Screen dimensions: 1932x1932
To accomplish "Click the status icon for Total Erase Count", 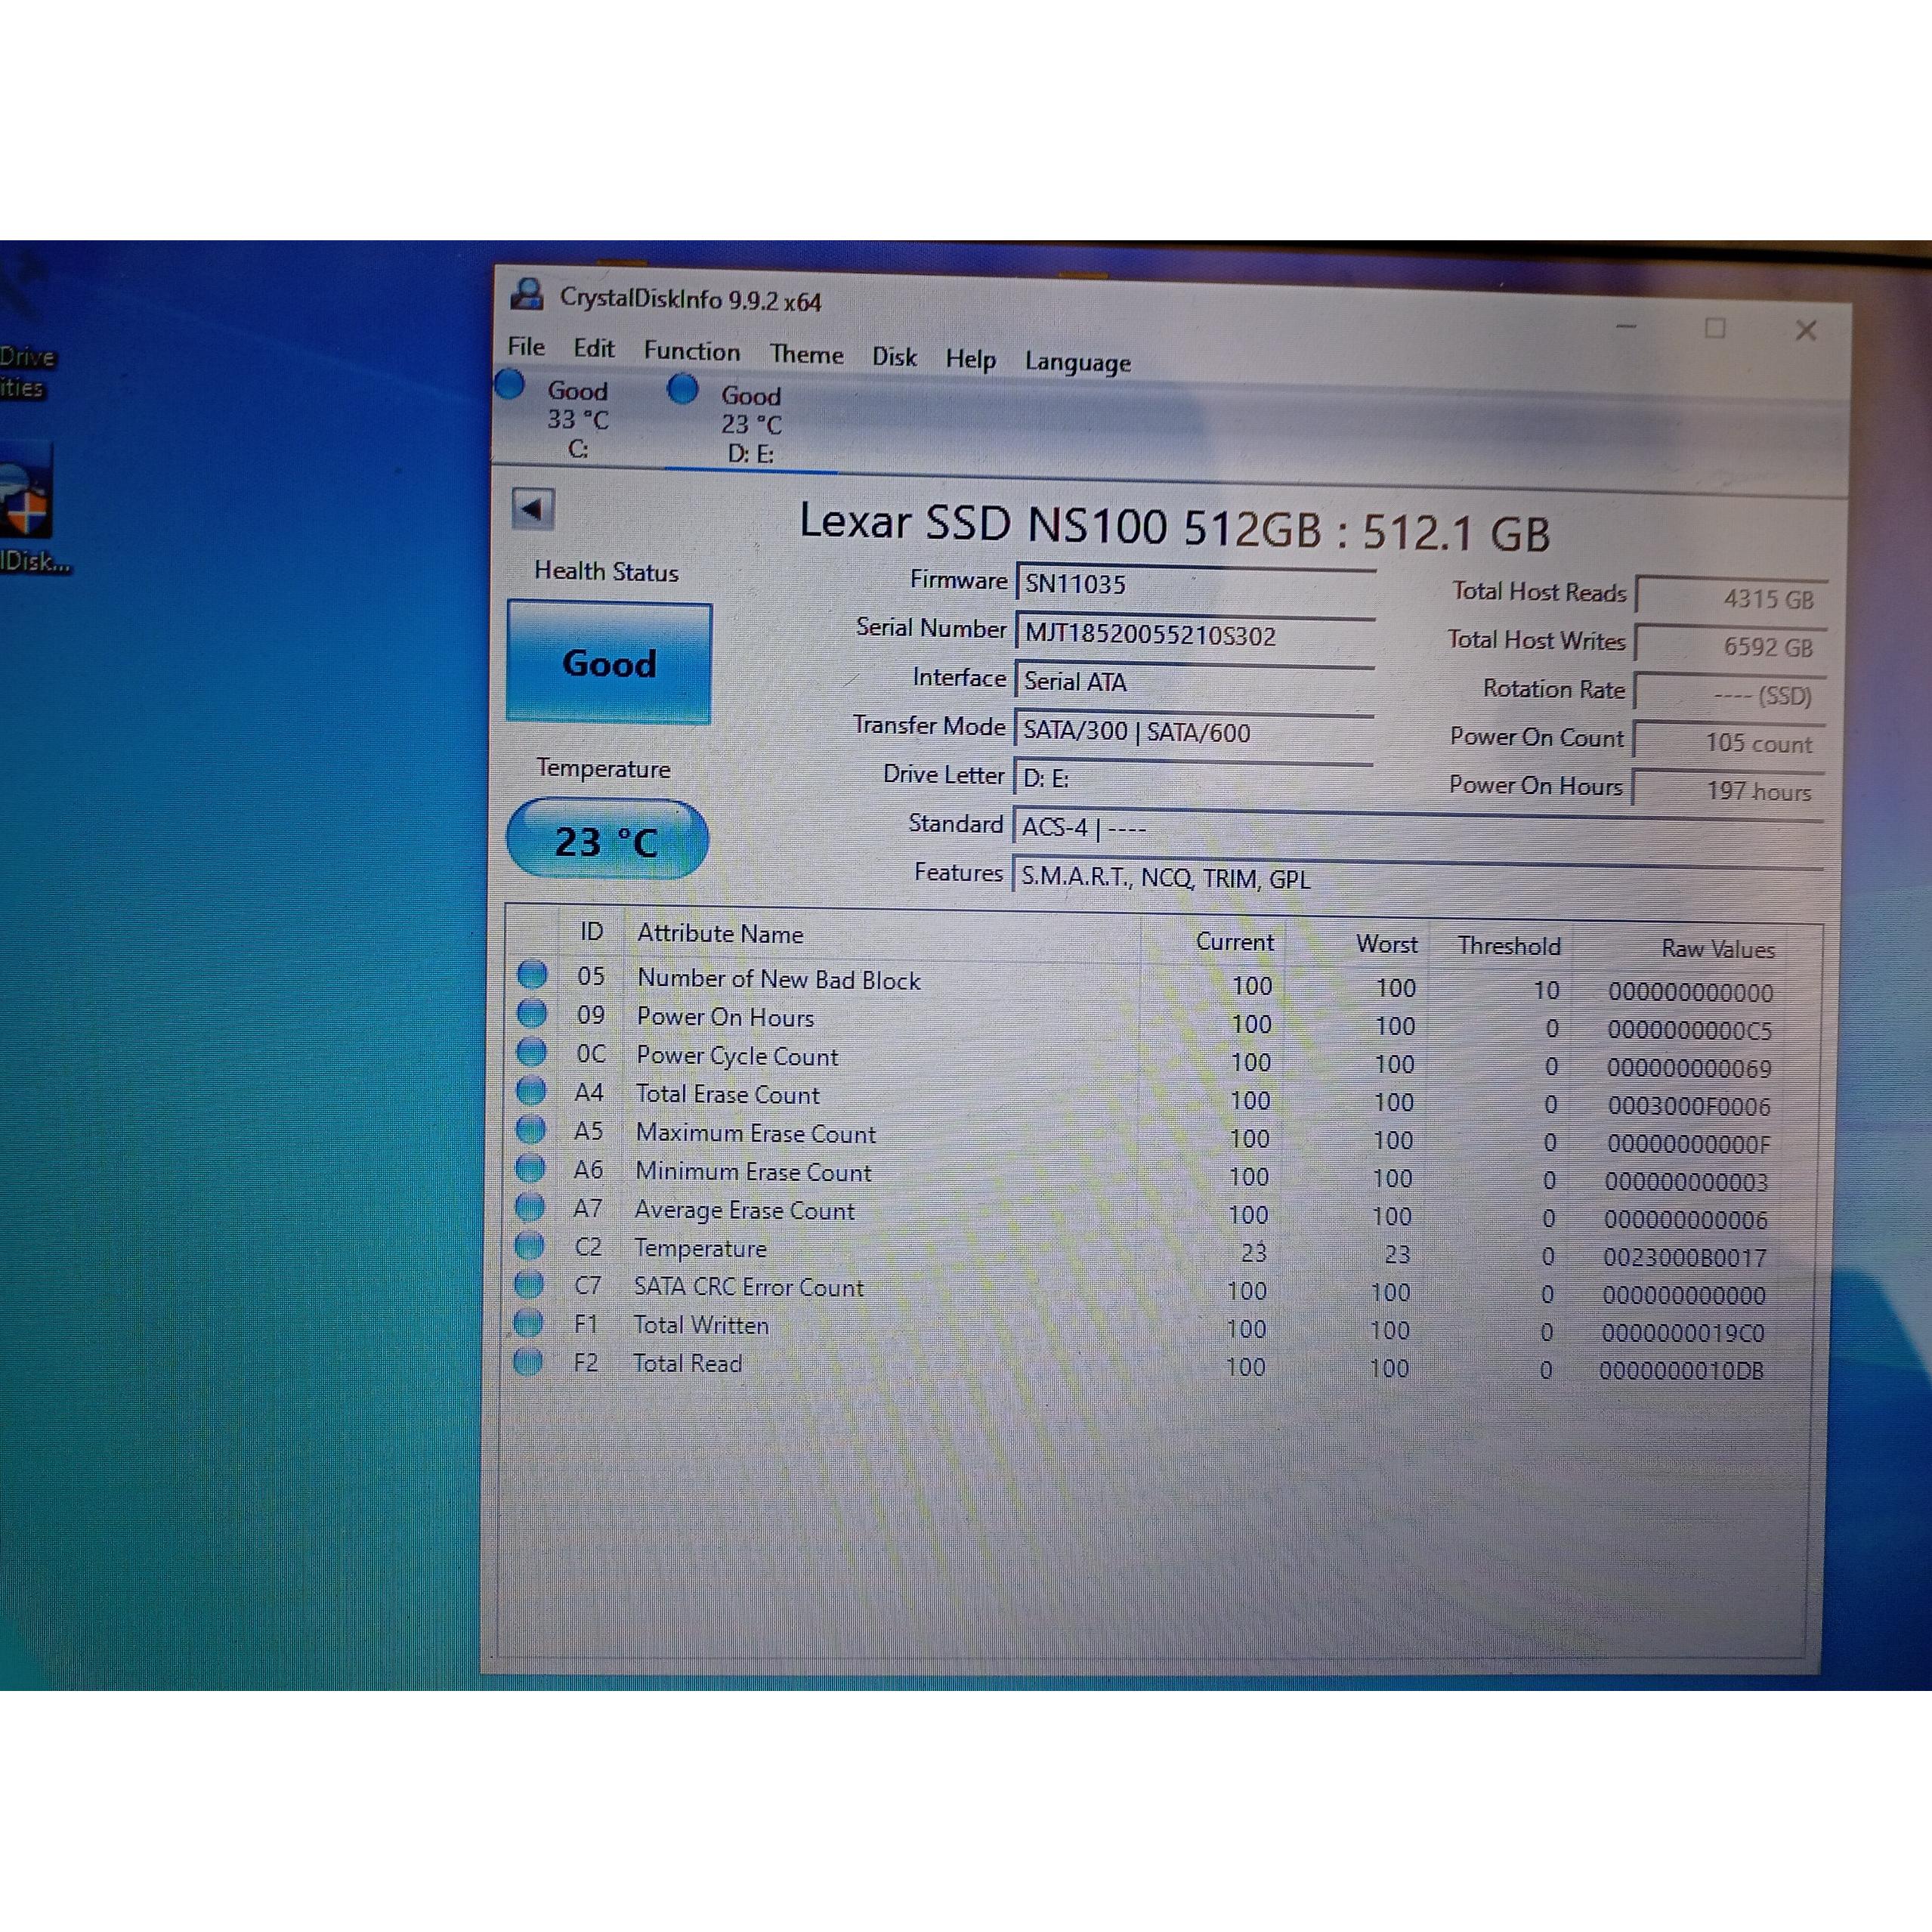I will click(x=531, y=1090).
